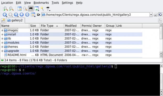Select the modules folder
This screenshot has width=163, height=96.
[x=12, y=43]
